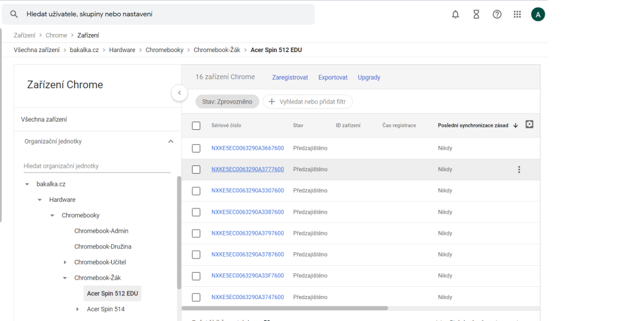Select Acer Spin 512 EDU unit
Image resolution: width=643 pixels, height=321 pixels.
(x=113, y=293)
